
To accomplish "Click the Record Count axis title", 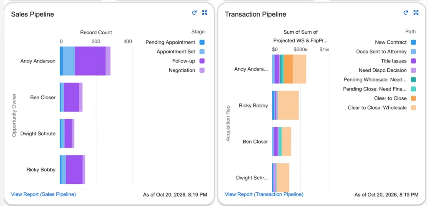I will (96, 33).
